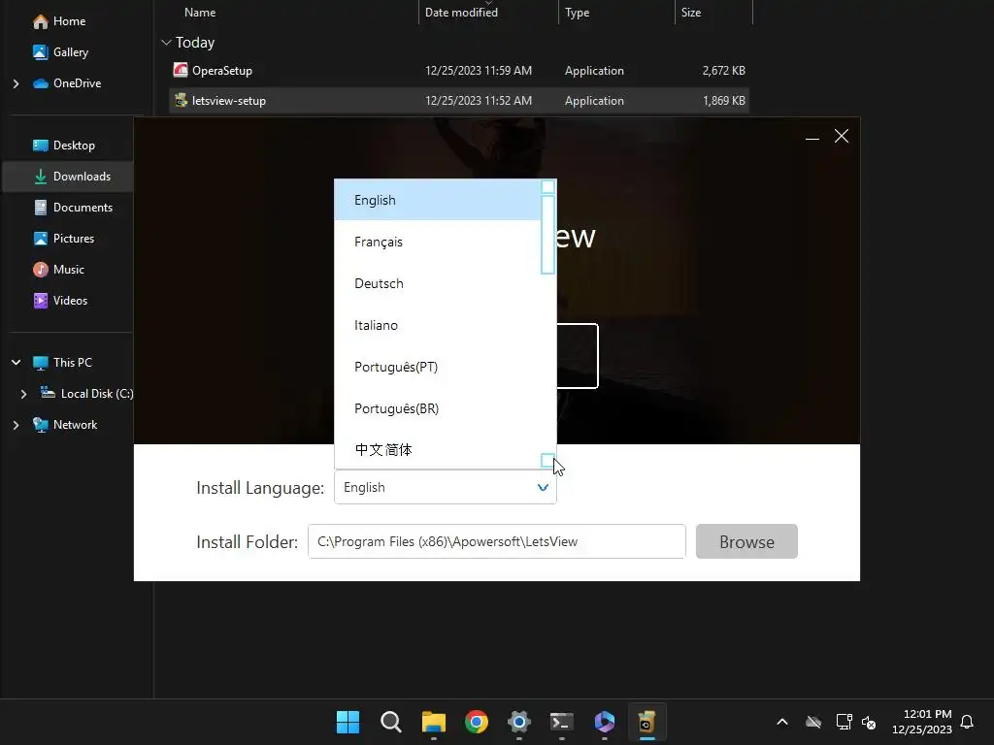Open the clock and date flyout

922,722
